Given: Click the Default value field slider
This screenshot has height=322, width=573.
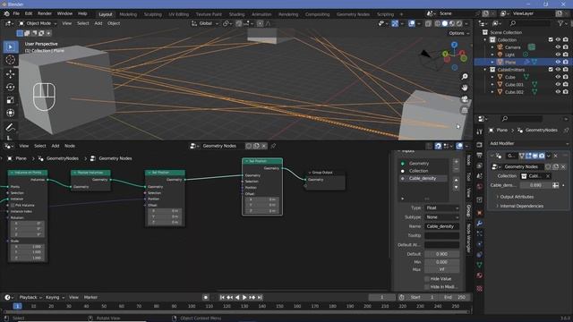Looking at the screenshot, I should coord(441,254).
